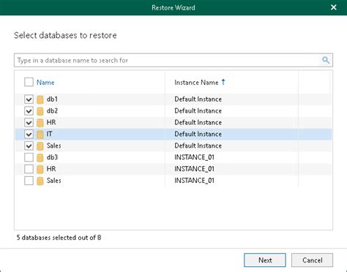Click the Cancel button
347x272 pixels.
(x=312, y=260)
